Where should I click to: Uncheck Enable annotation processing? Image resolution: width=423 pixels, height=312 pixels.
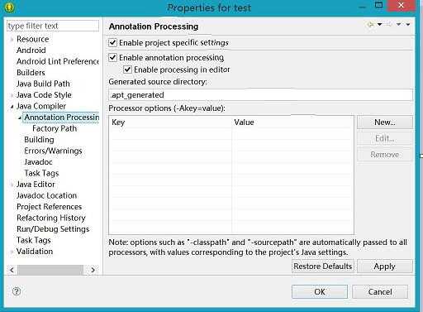[112, 58]
